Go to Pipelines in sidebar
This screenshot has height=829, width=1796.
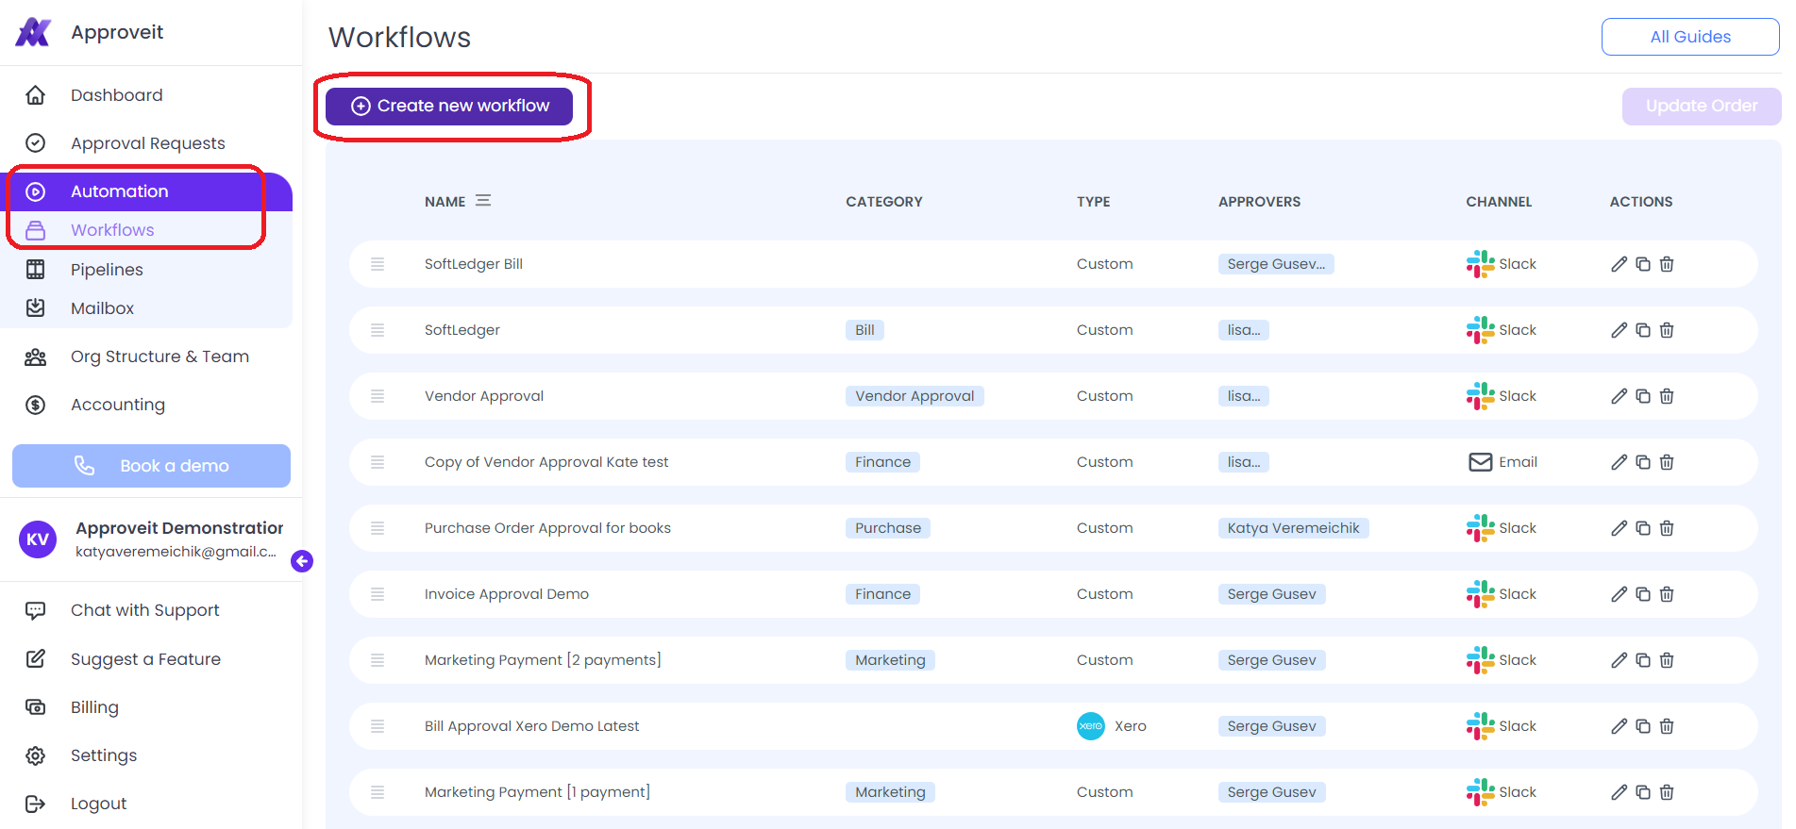[x=107, y=270]
